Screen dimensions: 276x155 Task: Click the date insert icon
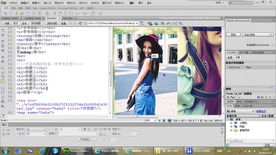pyautogui.click(x=60, y=13)
